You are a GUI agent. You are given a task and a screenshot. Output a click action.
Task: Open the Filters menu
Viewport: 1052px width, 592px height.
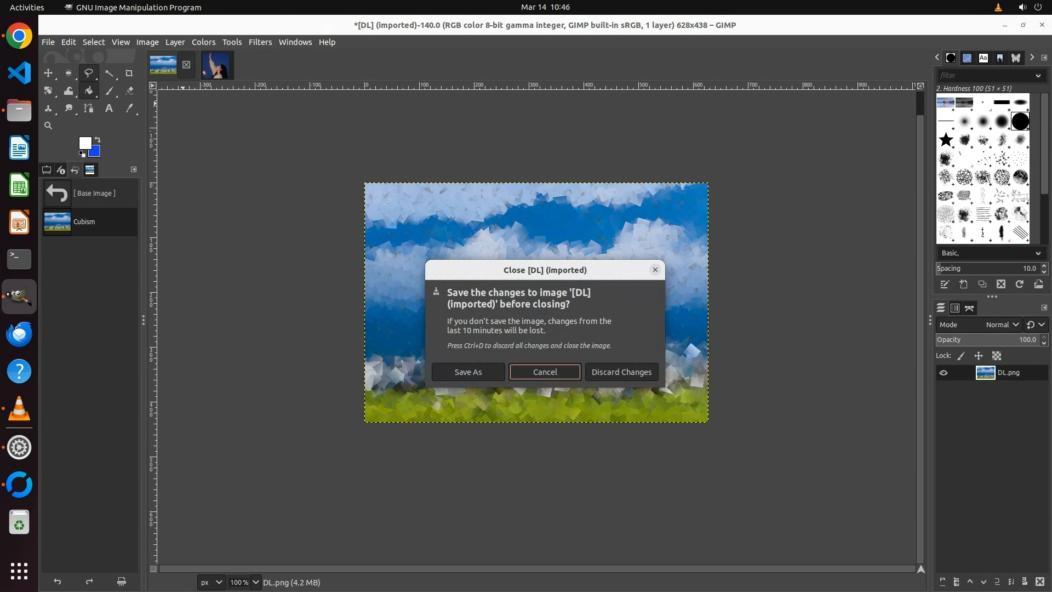[x=260, y=42]
